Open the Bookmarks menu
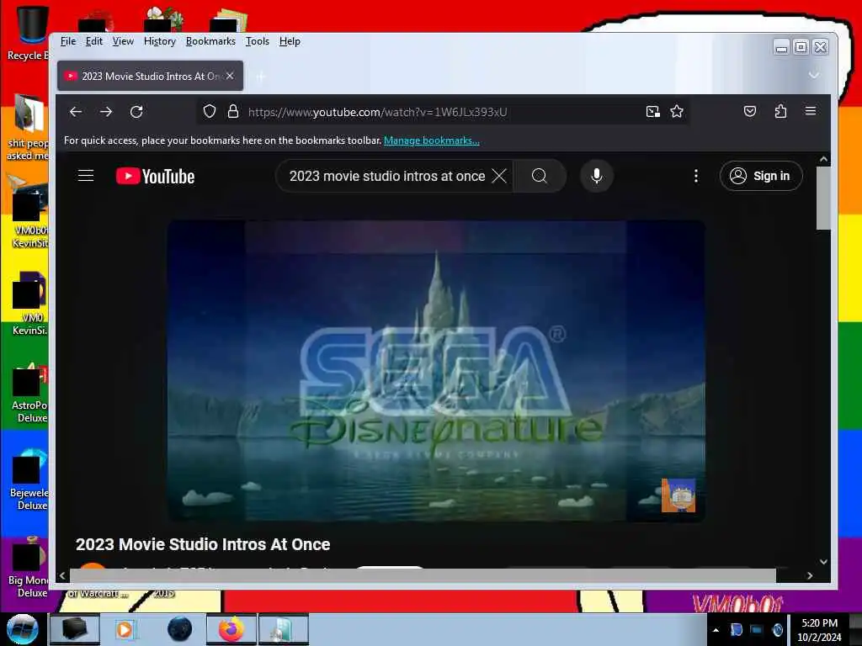This screenshot has width=862, height=646. click(x=210, y=41)
